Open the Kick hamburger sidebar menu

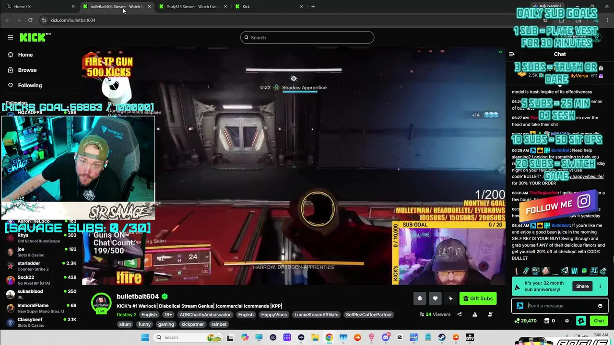pos(11,37)
